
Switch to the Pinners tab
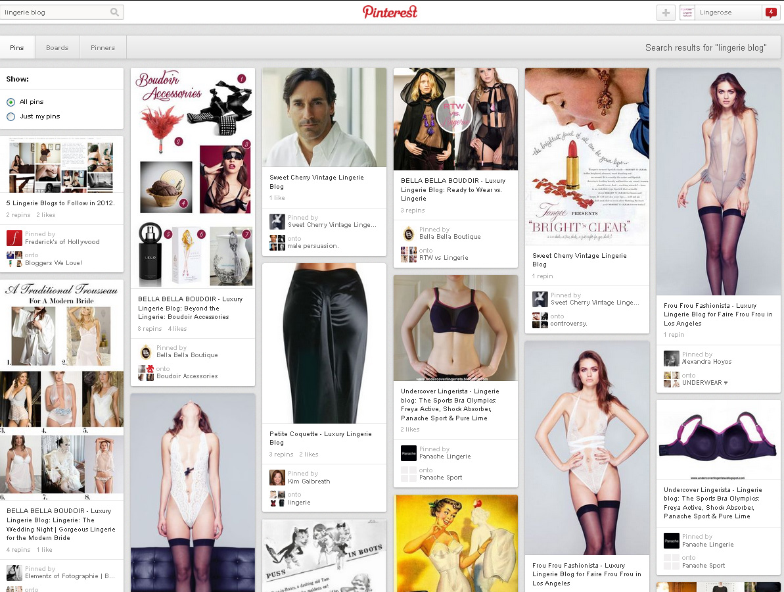pos(103,47)
